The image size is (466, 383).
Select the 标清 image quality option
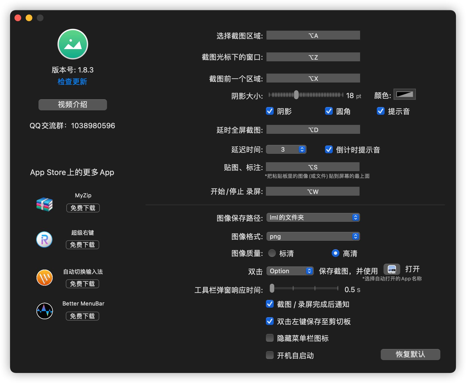(x=272, y=253)
